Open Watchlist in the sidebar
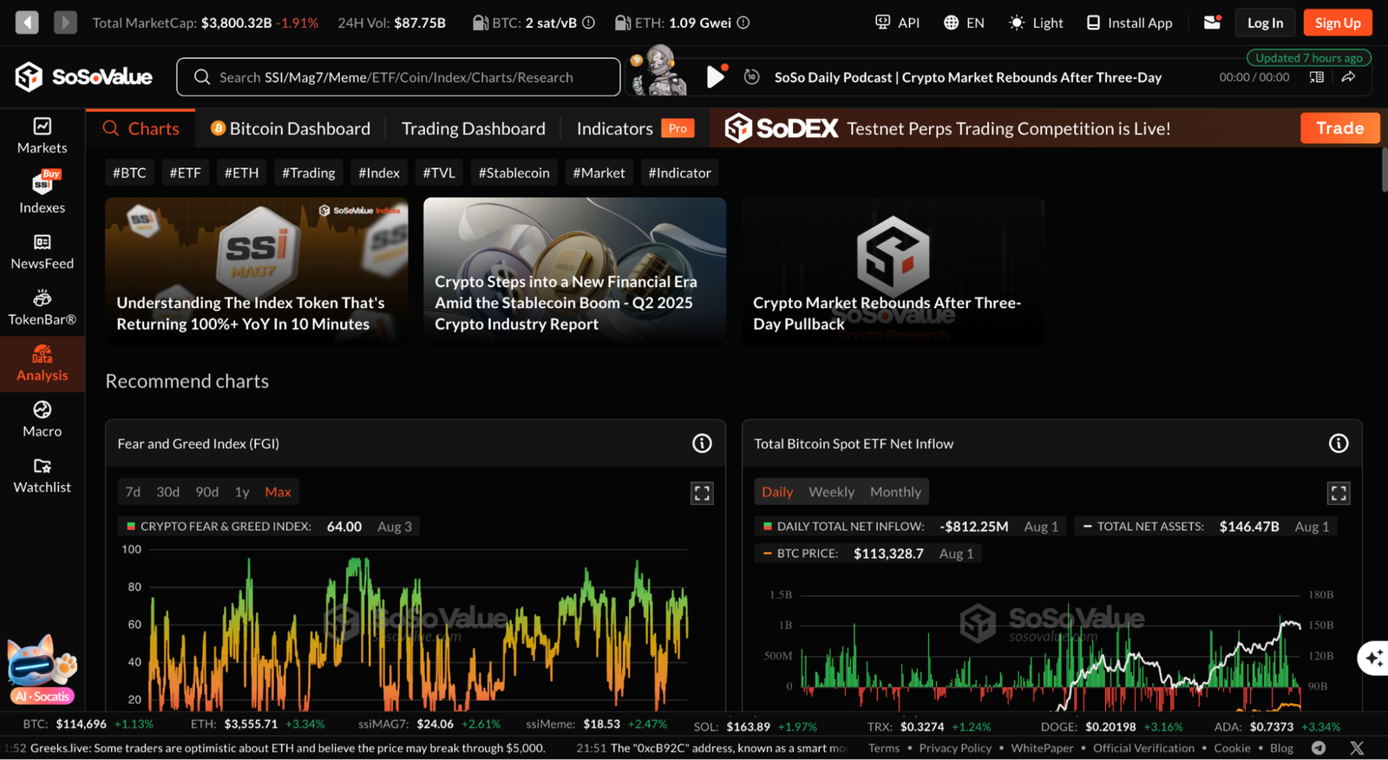The height and width of the screenshot is (760, 1388). pyautogui.click(x=43, y=476)
